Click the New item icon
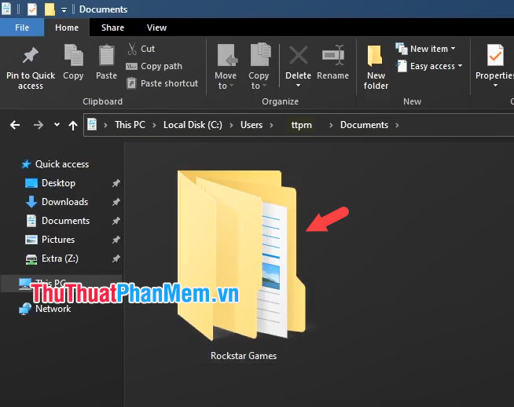The height and width of the screenshot is (407, 514). [x=402, y=49]
